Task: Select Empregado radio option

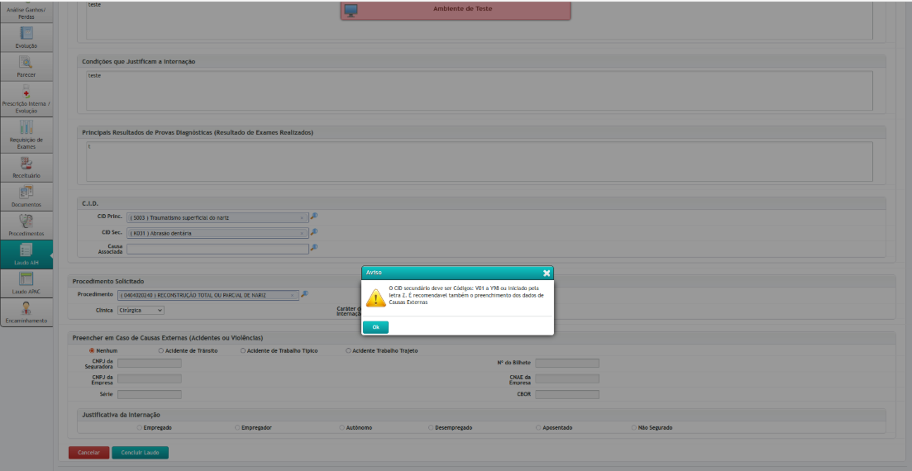Action: pyautogui.click(x=140, y=427)
